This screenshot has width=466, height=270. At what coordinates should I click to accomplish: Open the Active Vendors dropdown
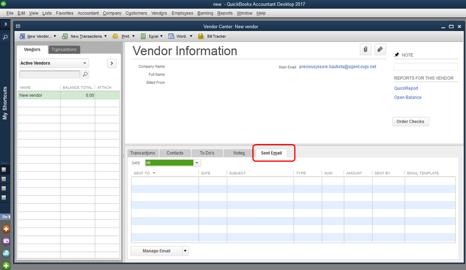click(x=54, y=63)
